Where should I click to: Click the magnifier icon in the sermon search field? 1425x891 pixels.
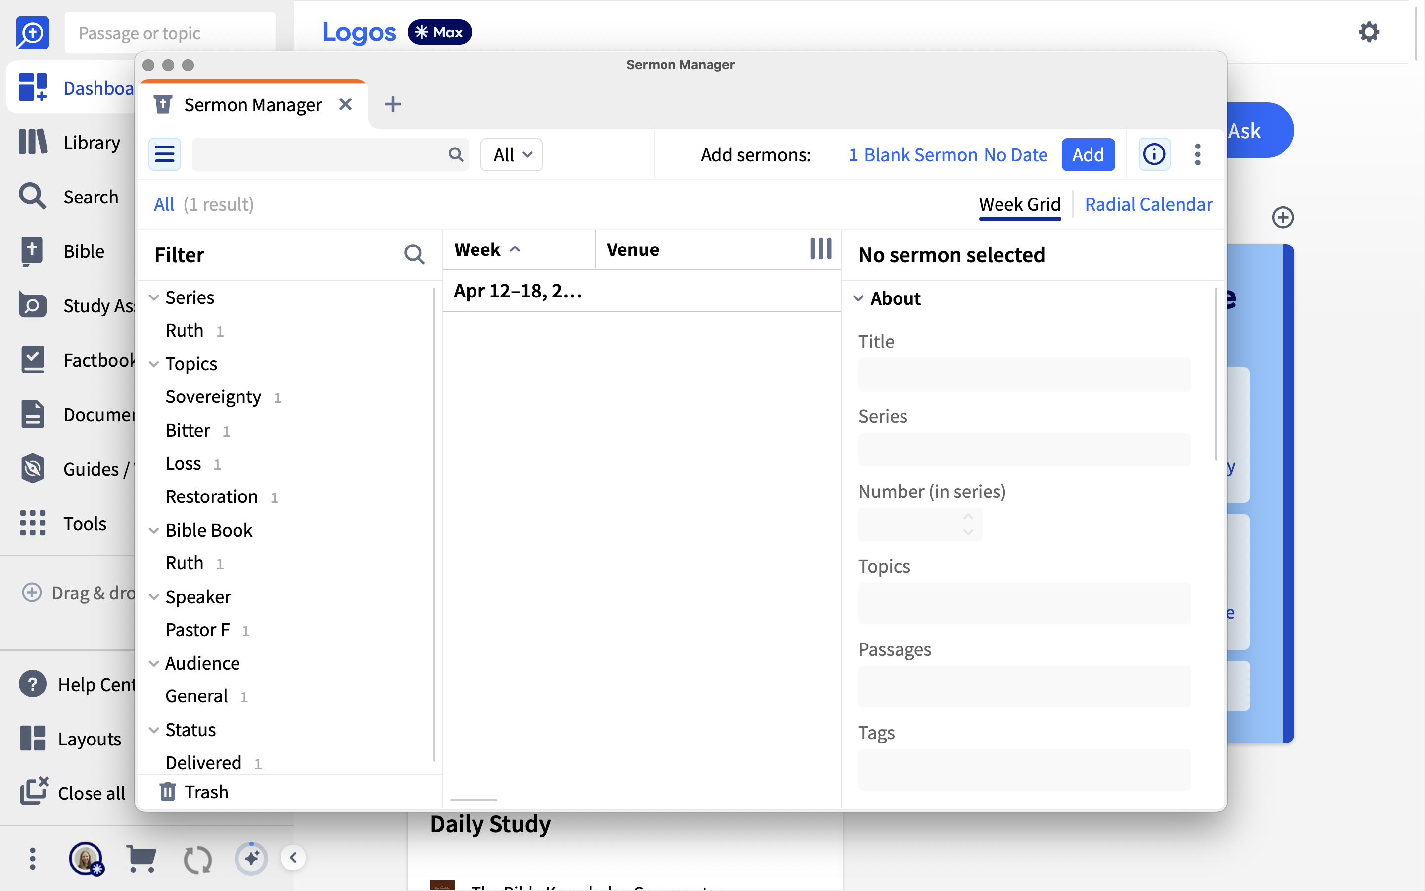click(x=455, y=154)
